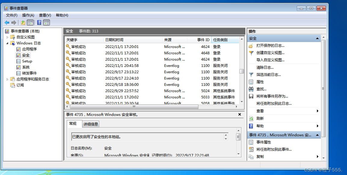Select 转发事件 in the tree
This screenshot has height=175, width=347.
pos(29,73)
